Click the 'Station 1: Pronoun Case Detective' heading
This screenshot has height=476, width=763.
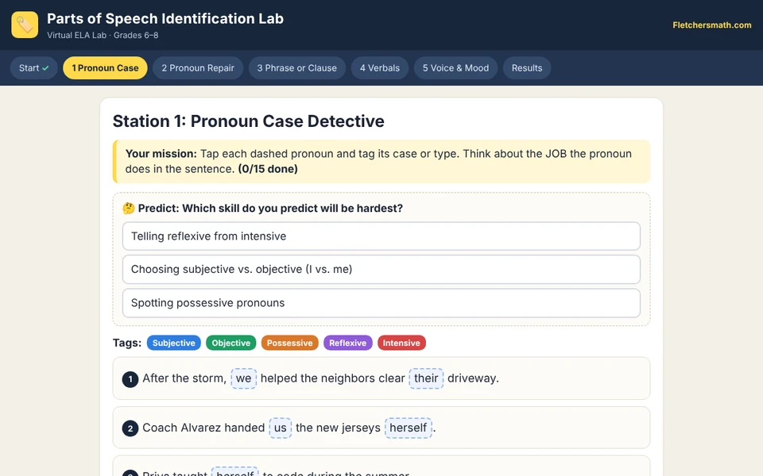coord(248,121)
